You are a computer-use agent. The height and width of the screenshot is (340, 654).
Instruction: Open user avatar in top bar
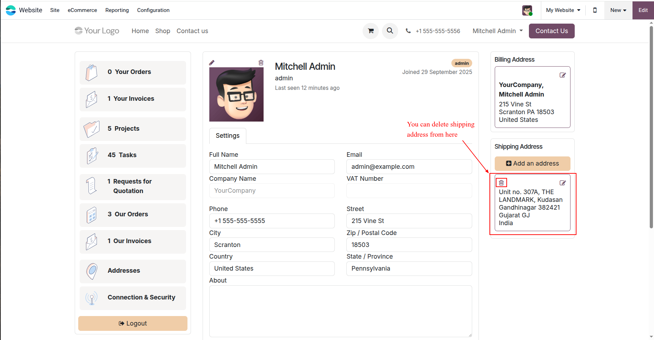[527, 10]
